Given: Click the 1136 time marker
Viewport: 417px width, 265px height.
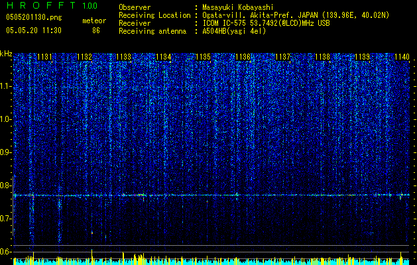Looking at the screenshot, I should click(x=243, y=56).
